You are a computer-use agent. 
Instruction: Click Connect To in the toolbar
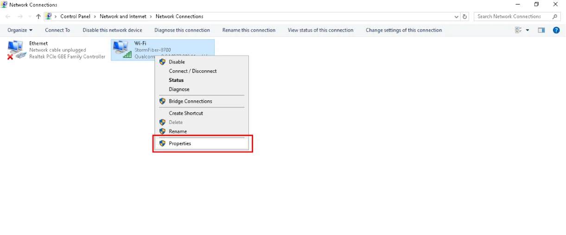point(57,30)
